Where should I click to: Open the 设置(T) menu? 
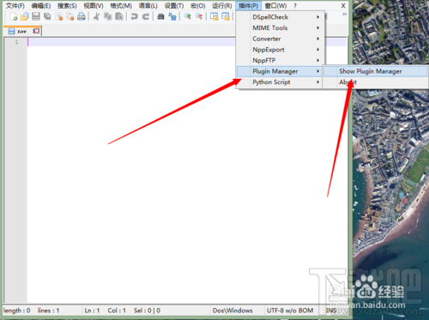pos(174,6)
